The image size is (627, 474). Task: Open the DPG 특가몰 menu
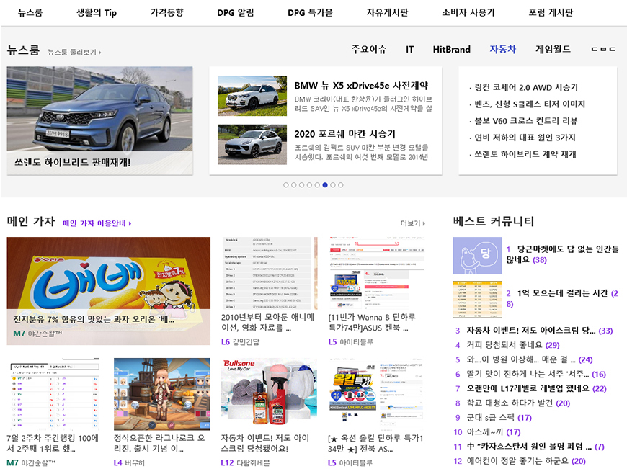(x=311, y=13)
